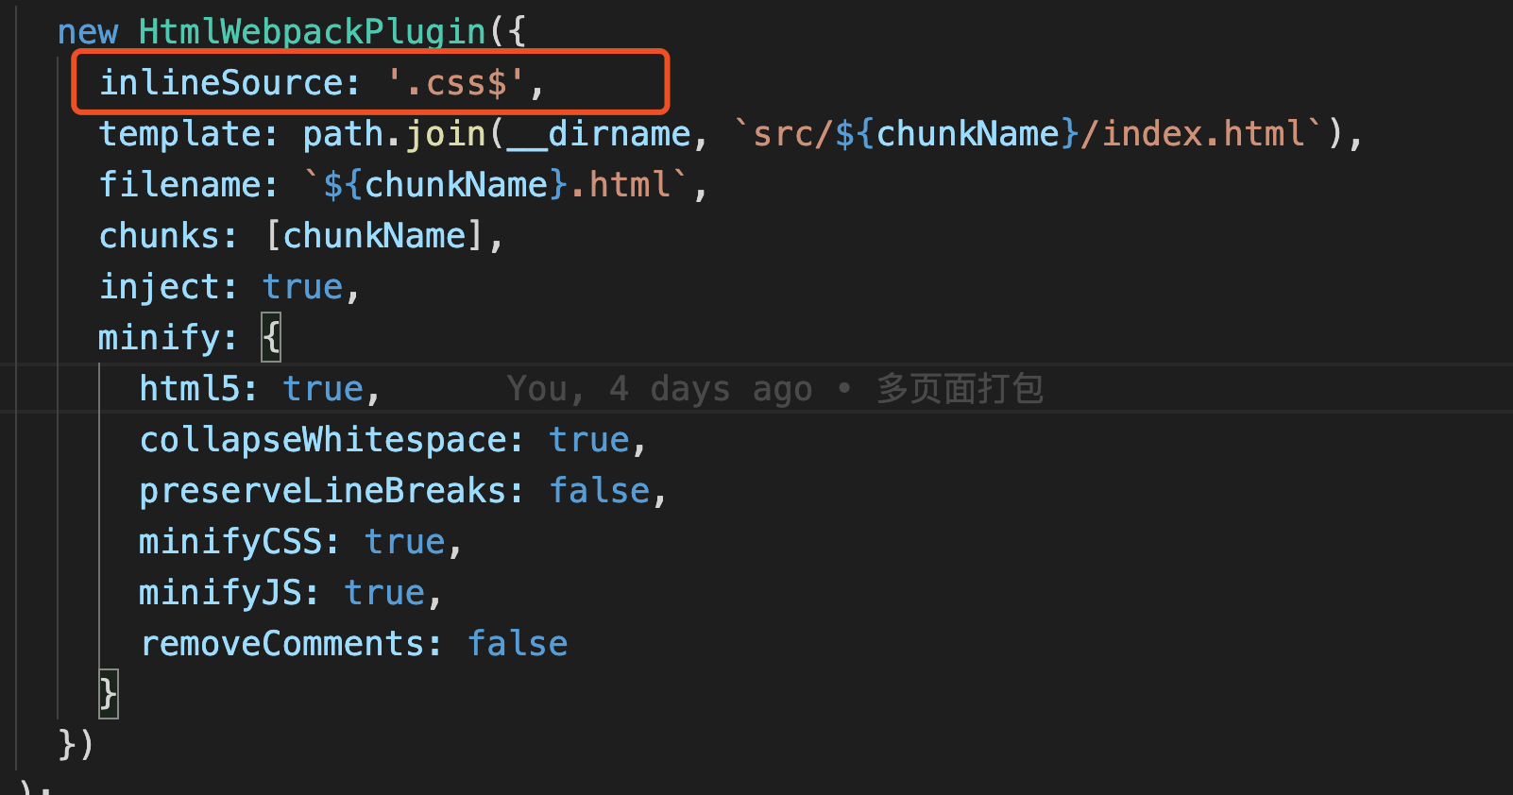1513x795 pixels.
Task: Select the '.css$' string value
Action: click(456, 83)
